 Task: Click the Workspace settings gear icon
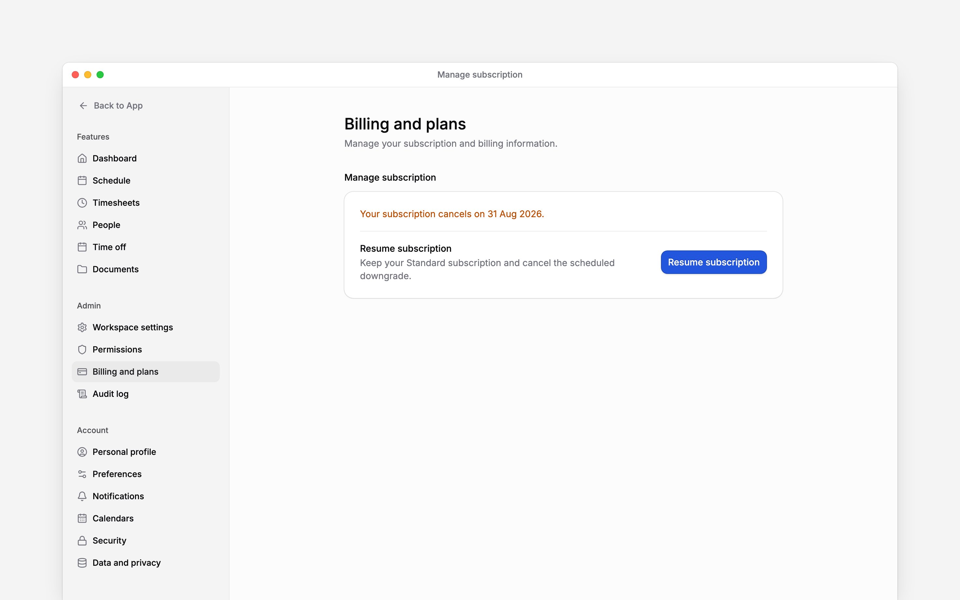point(82,327)
